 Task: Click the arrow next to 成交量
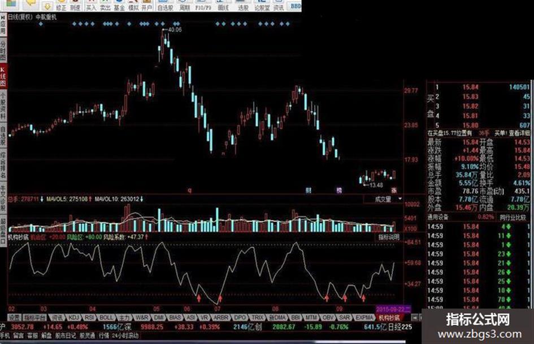point(400,199)
